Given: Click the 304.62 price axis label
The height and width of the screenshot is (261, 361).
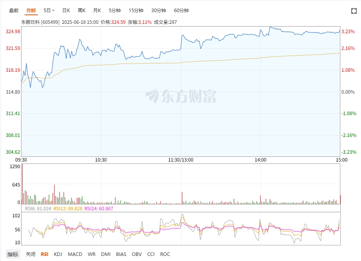Looking at the screenshot, I should point(13,152).
